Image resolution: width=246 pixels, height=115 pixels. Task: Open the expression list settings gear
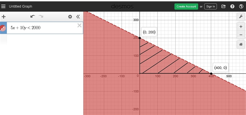coord(70,17)
